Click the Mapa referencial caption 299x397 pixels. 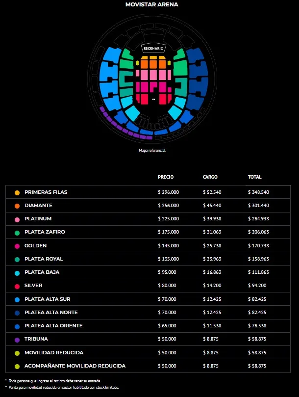click(152, 150)
